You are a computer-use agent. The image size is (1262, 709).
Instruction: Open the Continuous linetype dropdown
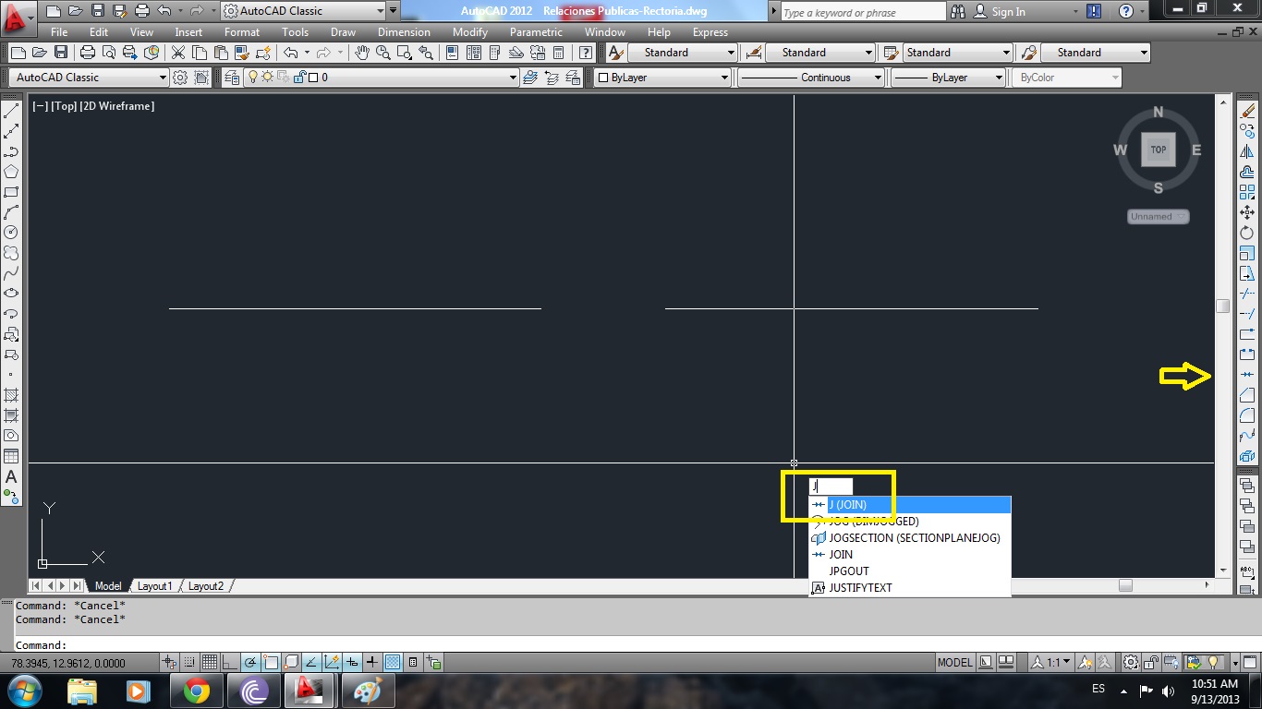[x=880, y=78]
